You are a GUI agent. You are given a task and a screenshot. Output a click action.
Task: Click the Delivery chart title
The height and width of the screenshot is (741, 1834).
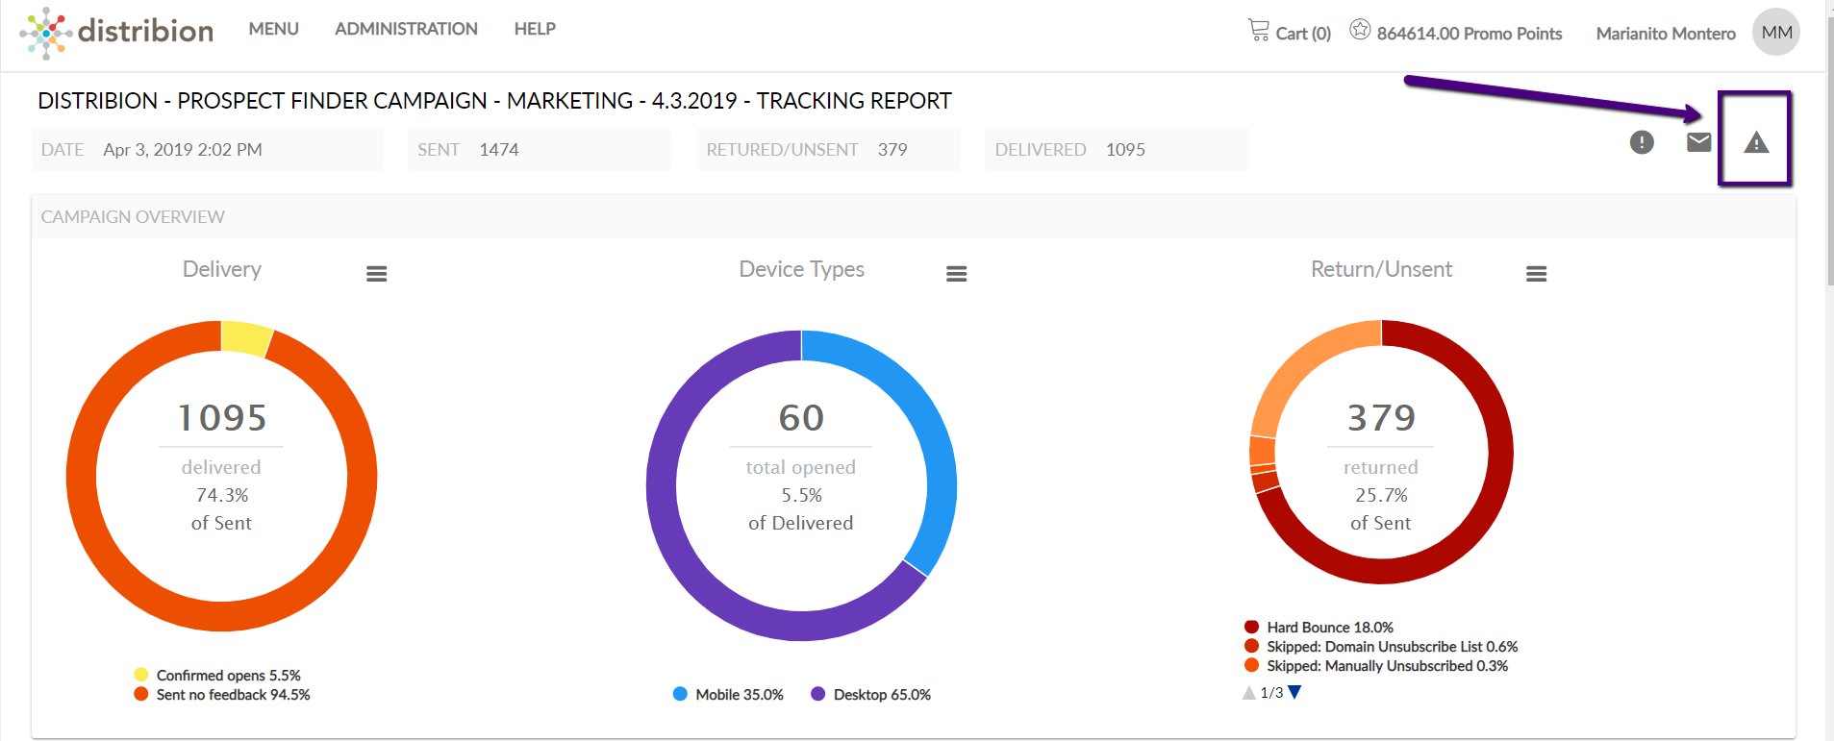click(222, 269)
